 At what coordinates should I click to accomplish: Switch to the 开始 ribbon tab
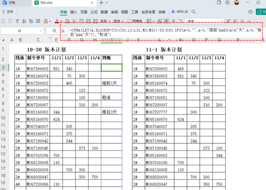pos(64,12)
